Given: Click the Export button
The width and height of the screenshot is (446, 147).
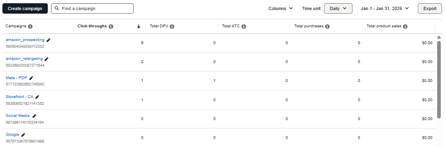Looking at the screenshot, I should 430,8.
